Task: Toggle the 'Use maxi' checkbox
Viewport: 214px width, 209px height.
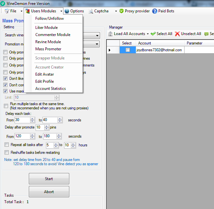Action: tap(6, 91)
